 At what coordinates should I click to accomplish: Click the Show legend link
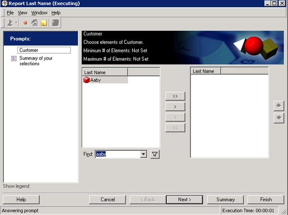click(16, 186)
